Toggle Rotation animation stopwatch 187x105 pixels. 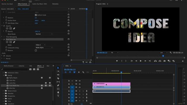pos(6,17)
